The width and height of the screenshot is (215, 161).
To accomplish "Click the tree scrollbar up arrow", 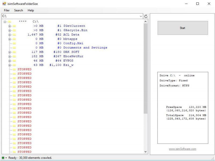I will pos(146,21).
